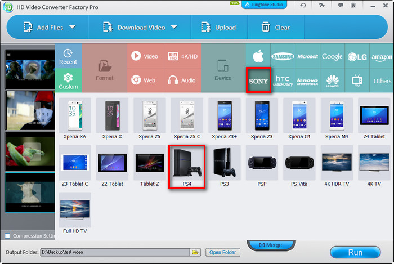Select the Video format group
The height and width of the screenshot is (264, 394).
pos(145,56)
